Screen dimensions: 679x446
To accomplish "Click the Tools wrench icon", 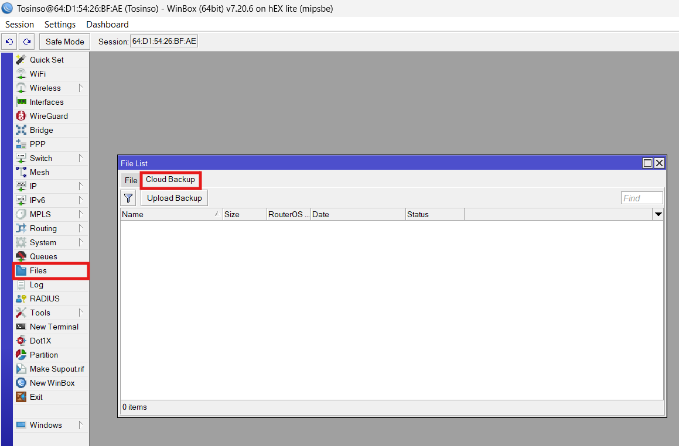I will pos(21,313).
